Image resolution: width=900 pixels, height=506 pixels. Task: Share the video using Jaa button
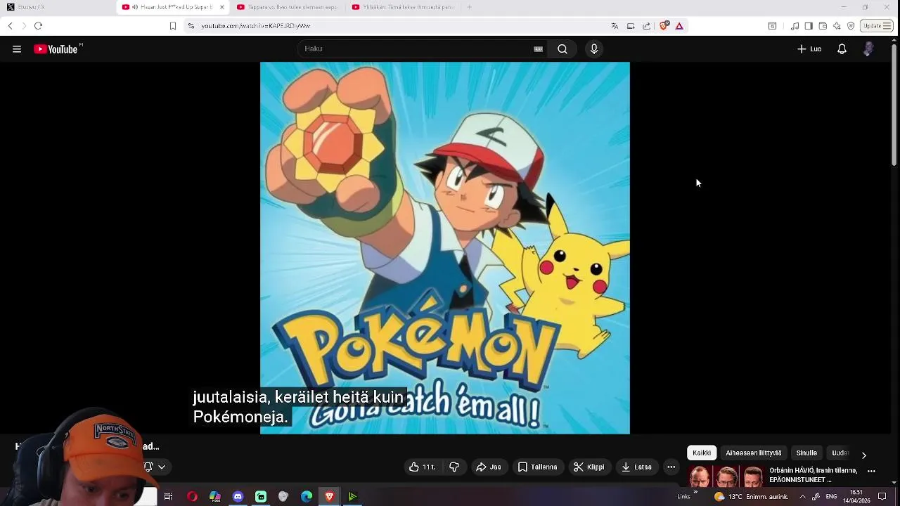click(x=489, y=467)
